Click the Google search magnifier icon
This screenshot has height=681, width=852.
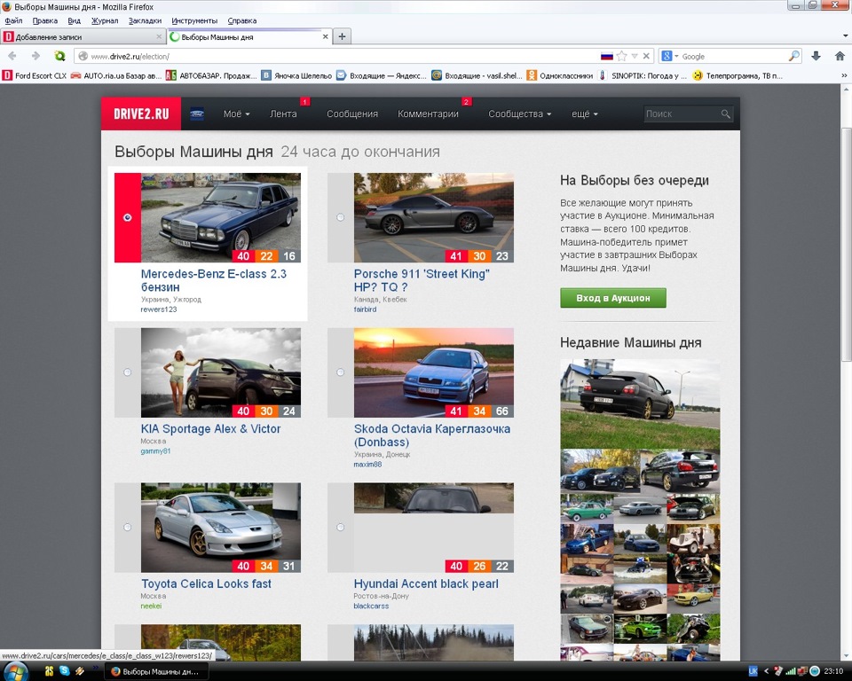coord(793,56)
